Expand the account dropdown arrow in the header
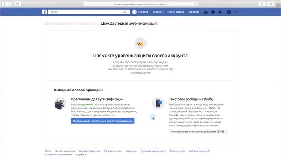Image resolution: width=281 pixels, height=158 pixels. (x=236, y=12)
